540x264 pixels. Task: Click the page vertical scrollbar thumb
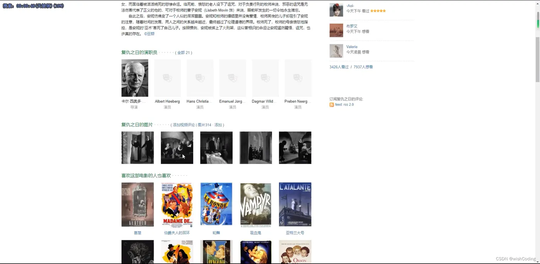(x=538, y=59)
